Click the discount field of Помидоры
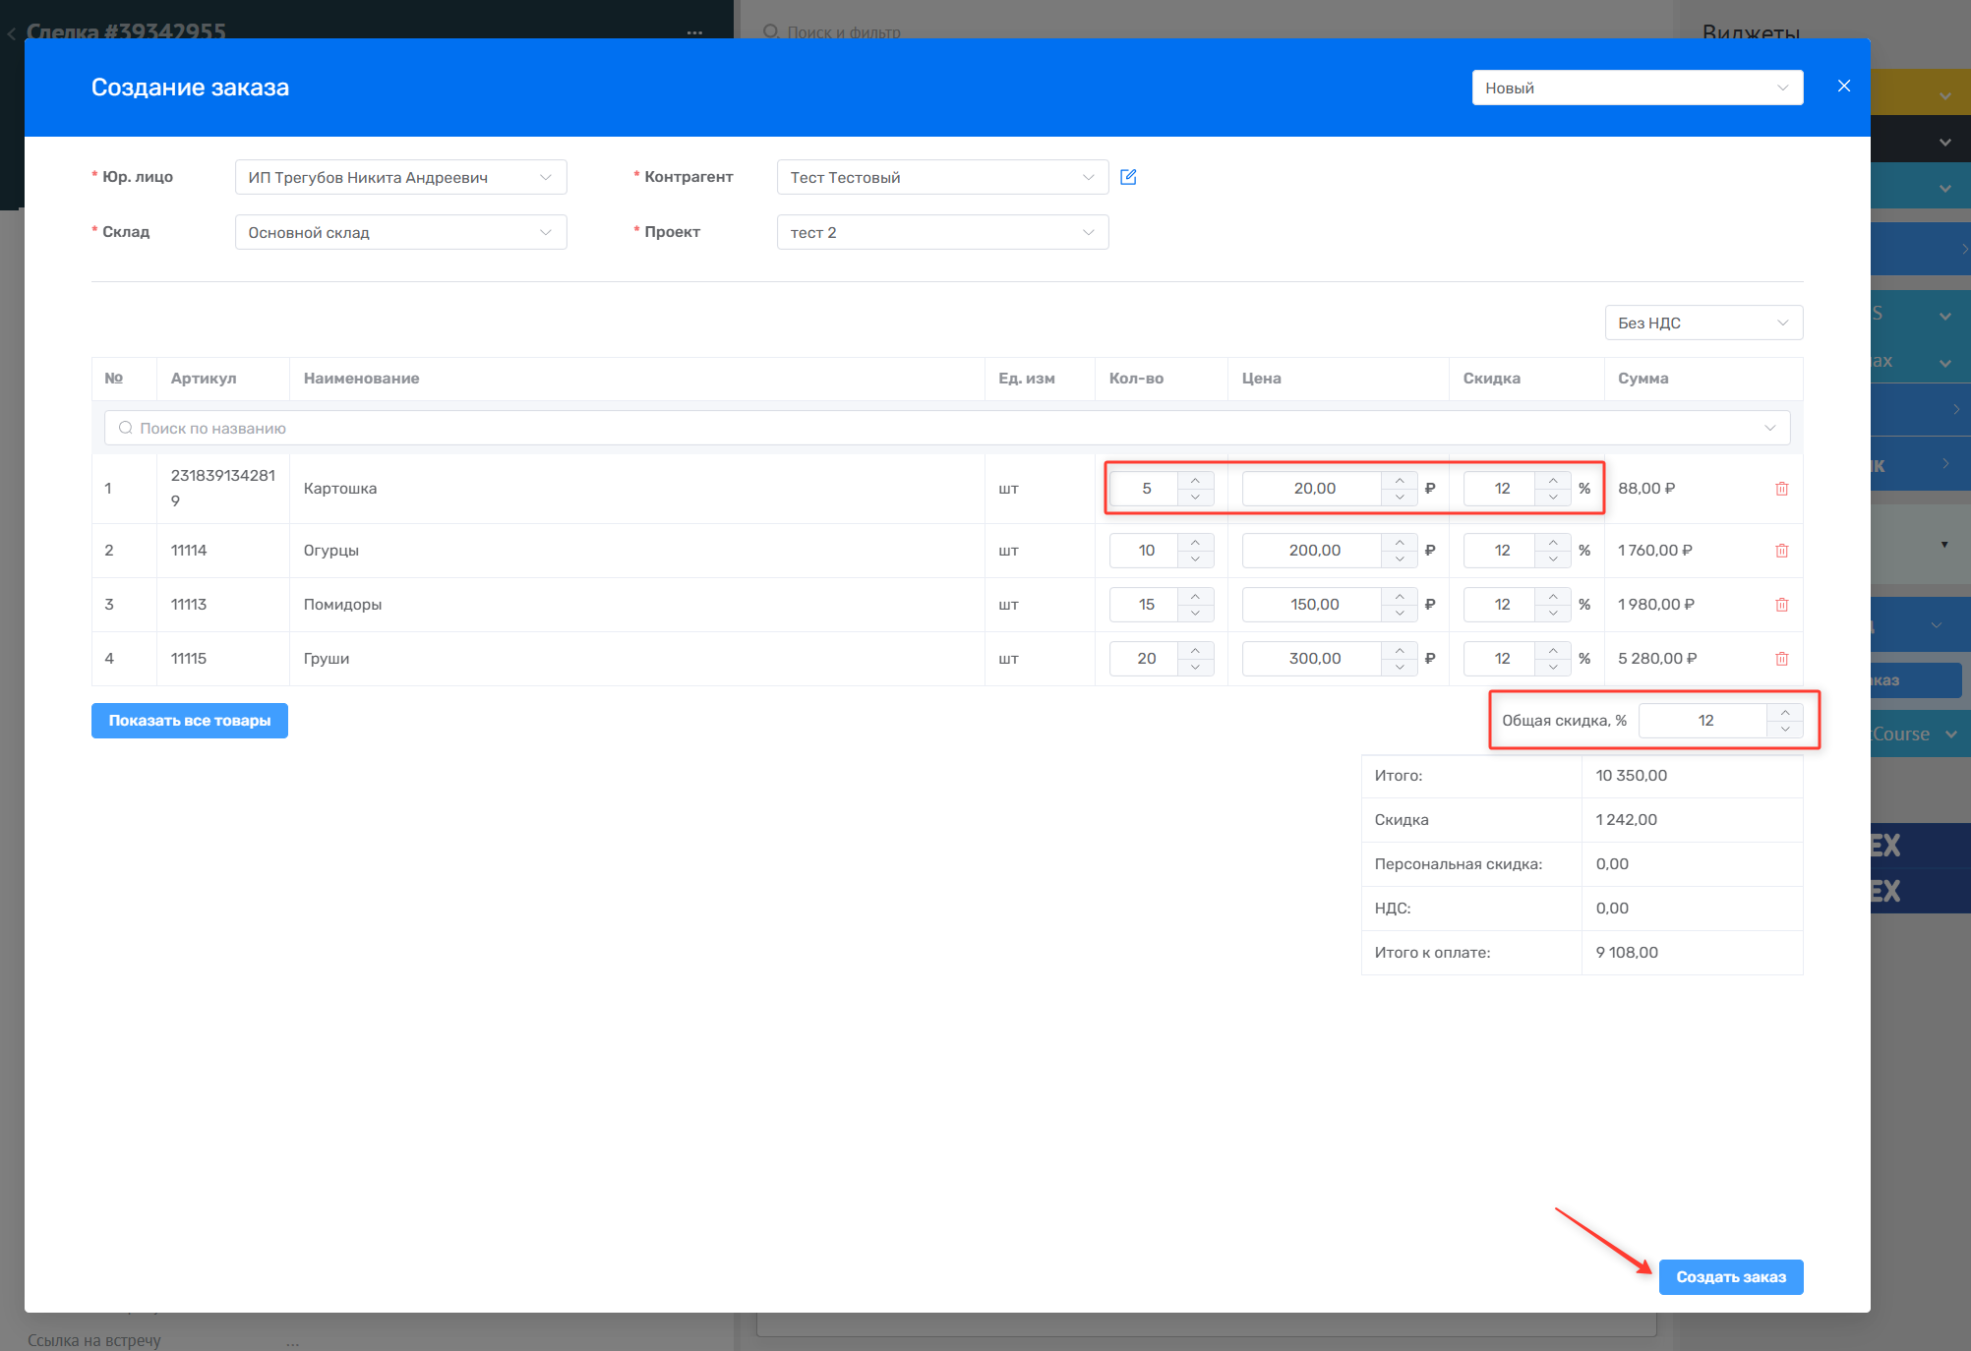This screenshot has width=1971, height=1351. (x=1501, y=605)
